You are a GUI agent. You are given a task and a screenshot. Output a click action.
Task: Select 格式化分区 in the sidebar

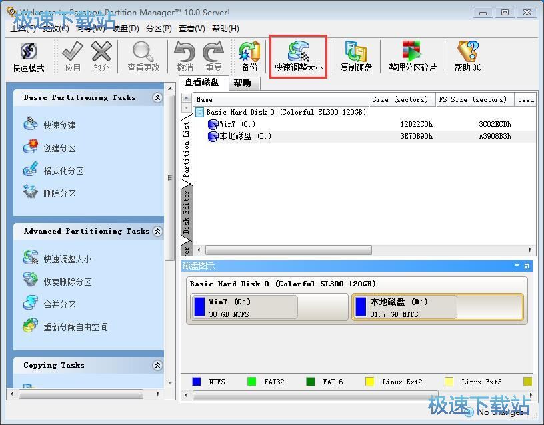pyautogui.click(x=53, y=171)
